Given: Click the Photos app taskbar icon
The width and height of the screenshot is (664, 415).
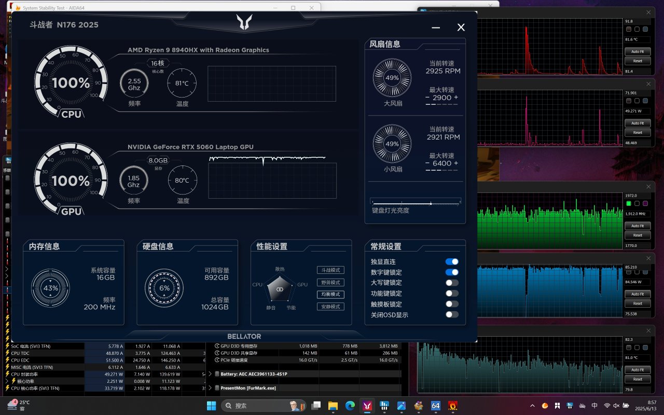Looking at the screenshot, I should tap(401, 406).
